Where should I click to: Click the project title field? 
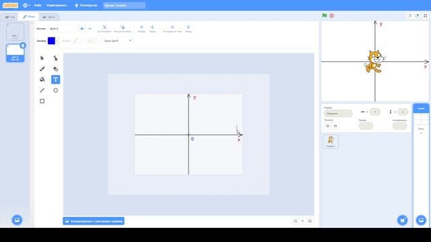click(124, 5)
